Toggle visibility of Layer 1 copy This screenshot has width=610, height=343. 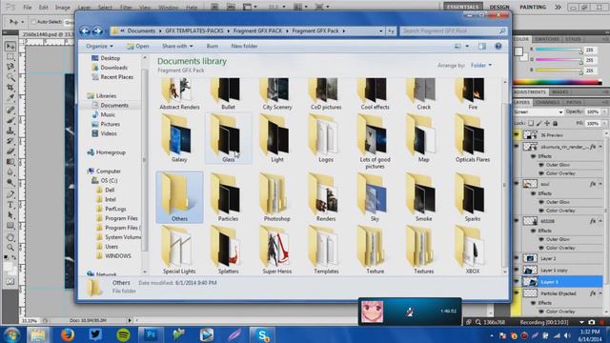[x=517, y=270]
